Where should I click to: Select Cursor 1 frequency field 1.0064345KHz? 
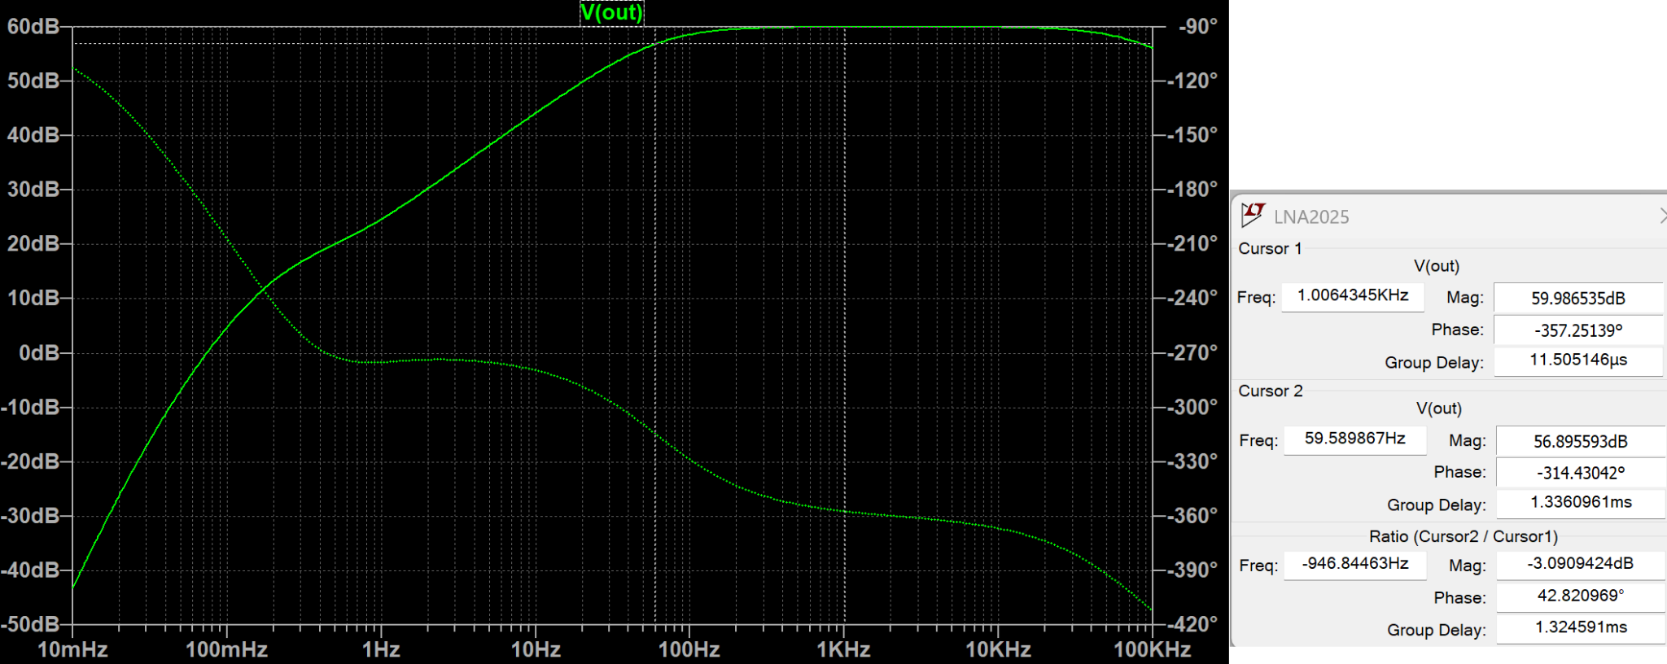coord(1353,295)
